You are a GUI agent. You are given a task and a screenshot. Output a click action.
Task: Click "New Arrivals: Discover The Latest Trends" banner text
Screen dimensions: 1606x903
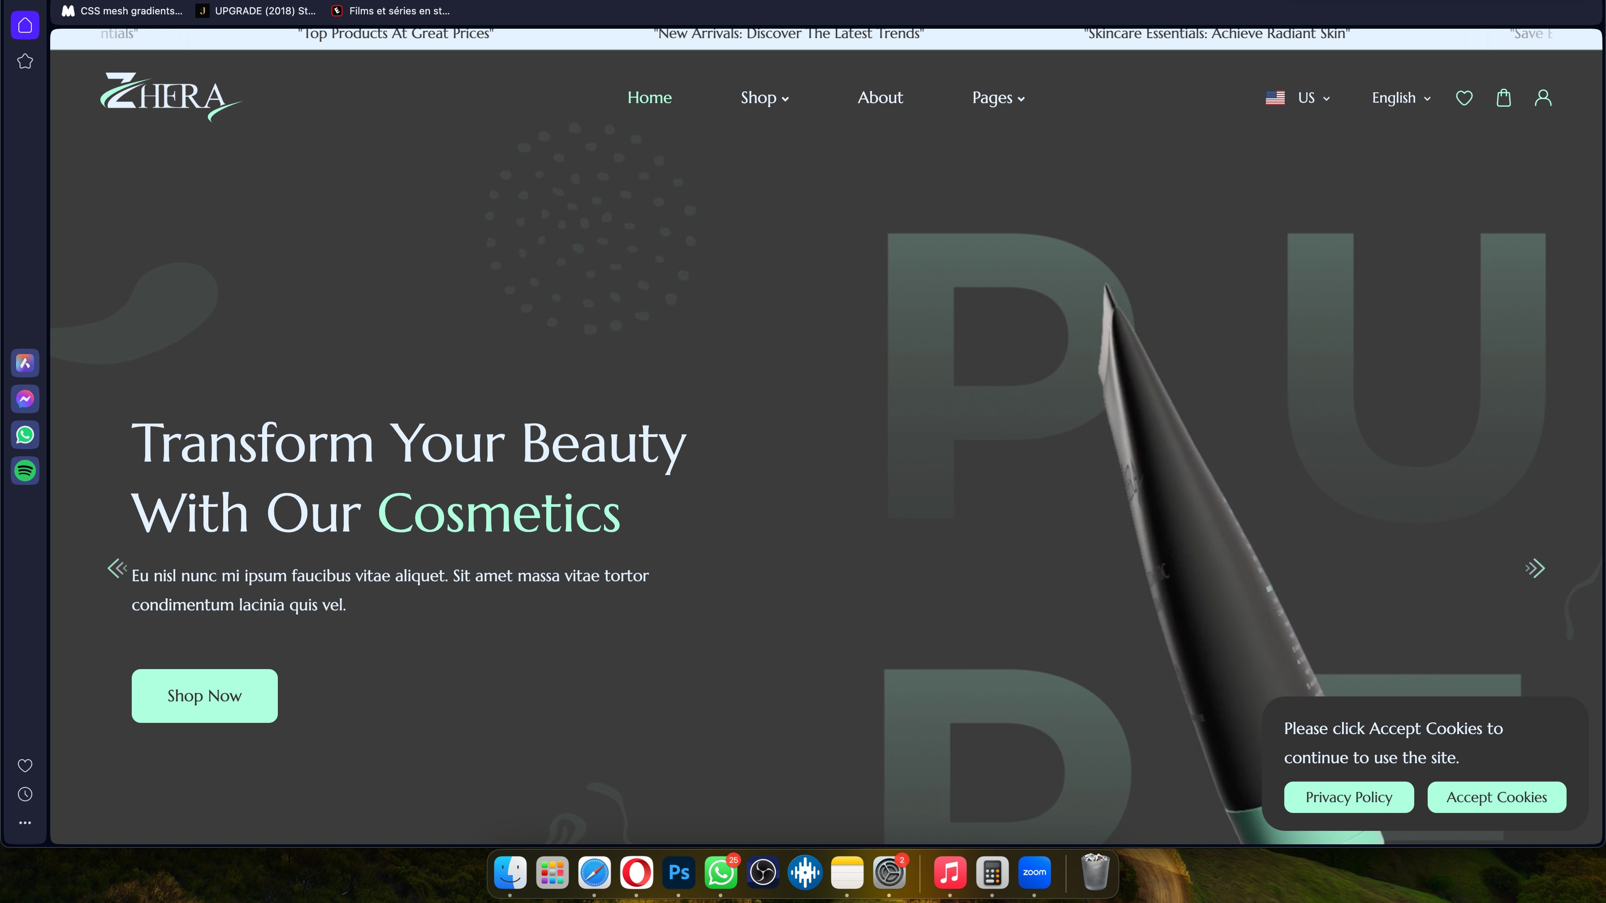coord(789,34)
